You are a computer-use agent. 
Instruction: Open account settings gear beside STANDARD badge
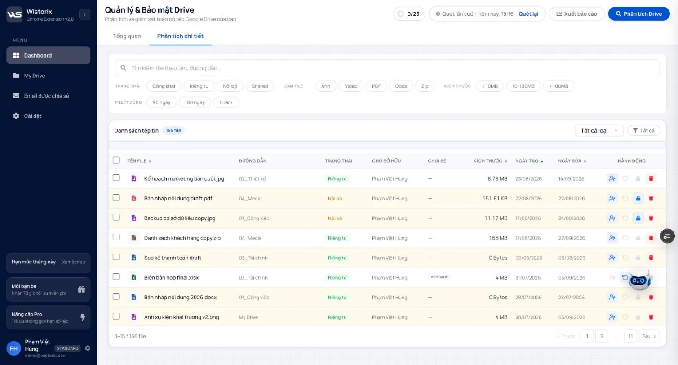pos(88,348)
